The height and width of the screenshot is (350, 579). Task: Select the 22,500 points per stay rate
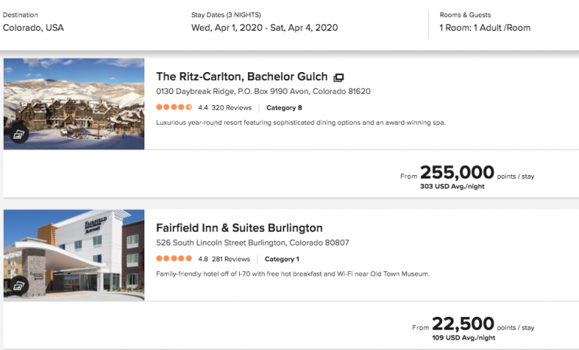pyautogui.click(x=462, y=324)
